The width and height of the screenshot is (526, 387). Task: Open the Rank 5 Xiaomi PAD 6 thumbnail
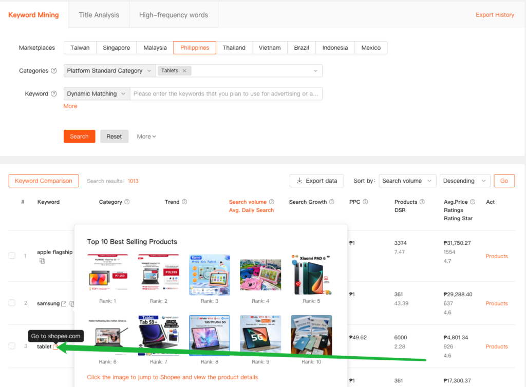(311, 275)
